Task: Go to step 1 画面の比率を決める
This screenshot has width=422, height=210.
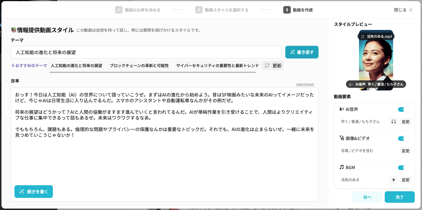Action: point(138,10)
